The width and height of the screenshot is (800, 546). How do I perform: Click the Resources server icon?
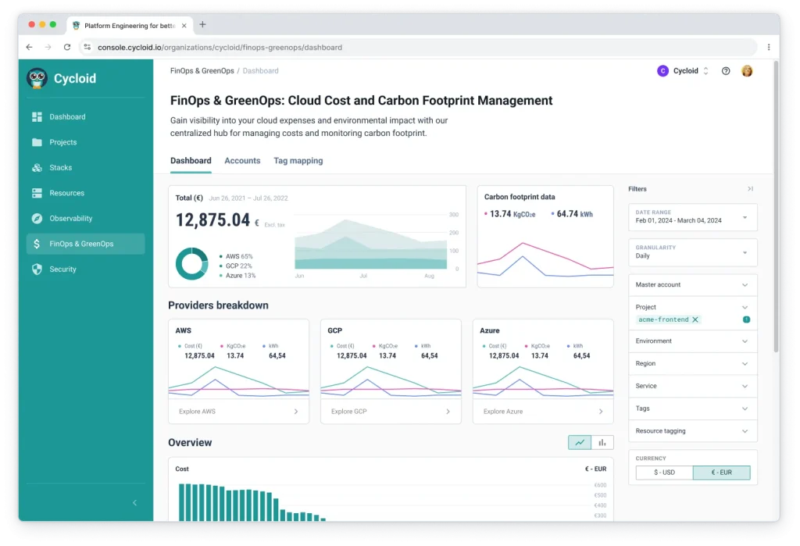[37, 193]
